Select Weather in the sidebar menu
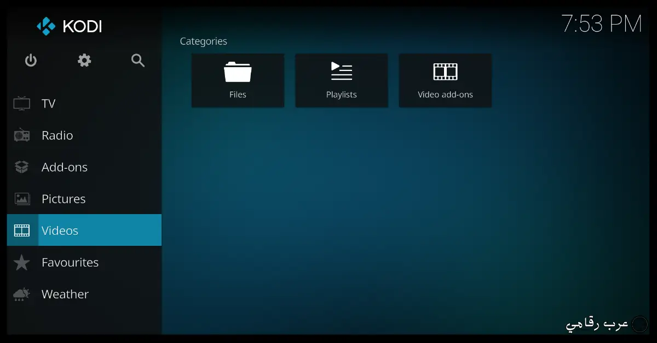The image size is (657, 343). pos(65,294)
